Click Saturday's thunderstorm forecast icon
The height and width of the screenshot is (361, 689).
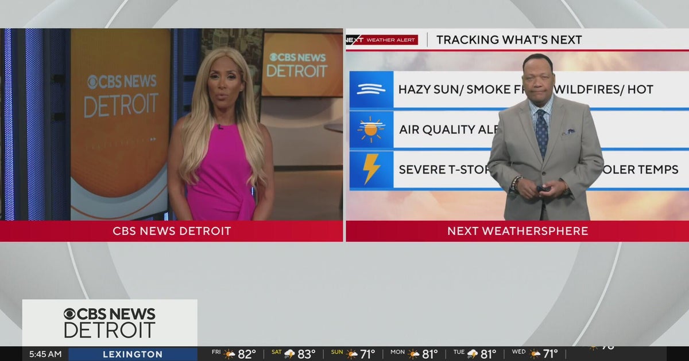click(289, 354)
